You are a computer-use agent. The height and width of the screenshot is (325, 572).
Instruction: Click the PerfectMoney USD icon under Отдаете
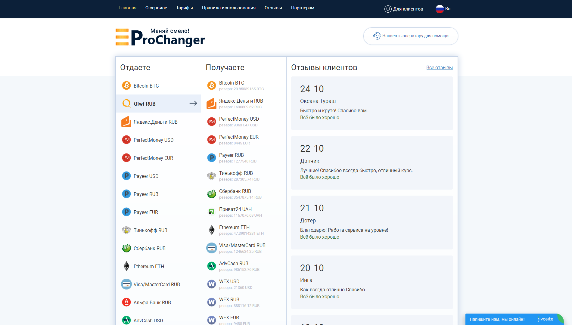126,140
